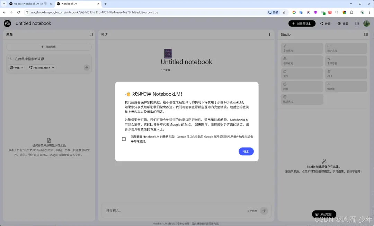Click the purple notebook emoji icon

coord(168,54)
